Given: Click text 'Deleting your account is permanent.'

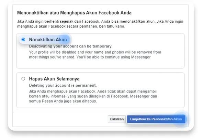Looking at the screenshot, I should [x=63, y=85].
